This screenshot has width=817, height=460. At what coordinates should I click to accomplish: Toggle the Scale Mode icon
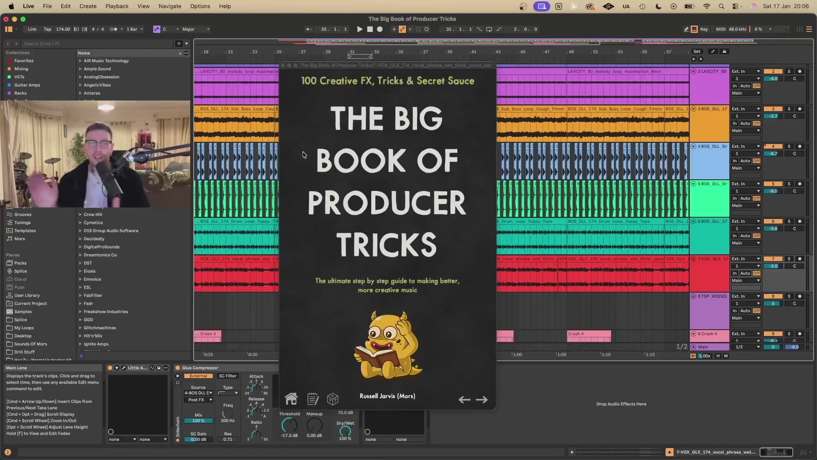(x=157, y=29)
